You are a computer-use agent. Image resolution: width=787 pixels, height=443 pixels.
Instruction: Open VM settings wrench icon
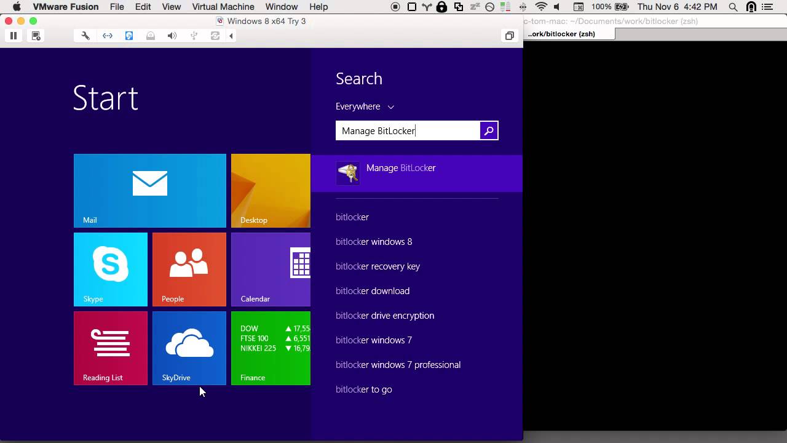click(x=85, y=36)
